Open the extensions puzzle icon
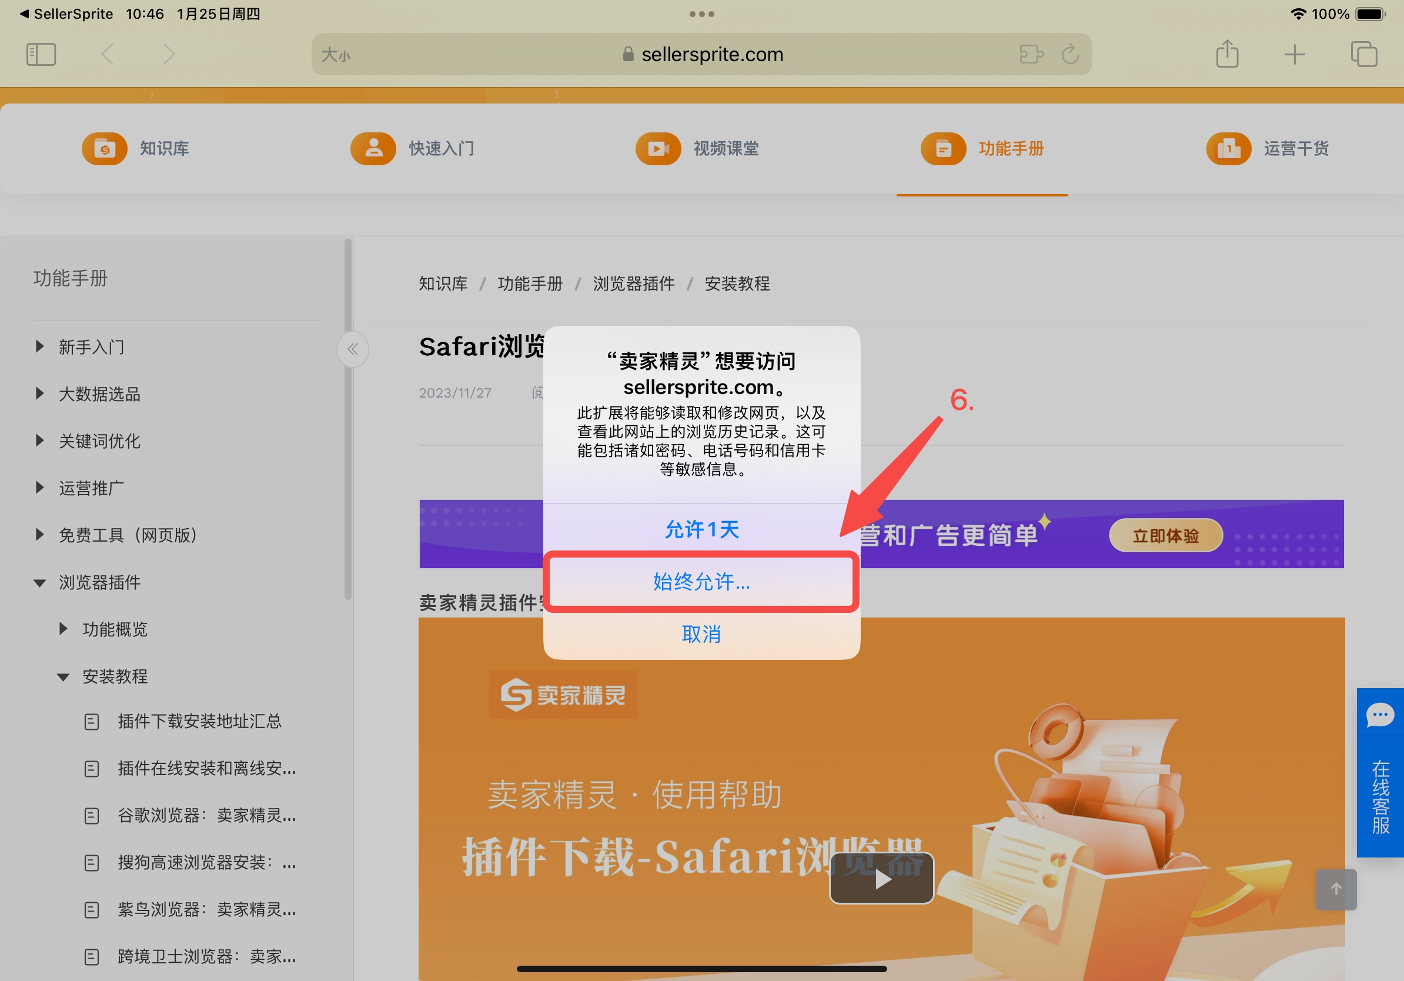 (1031, 55)
